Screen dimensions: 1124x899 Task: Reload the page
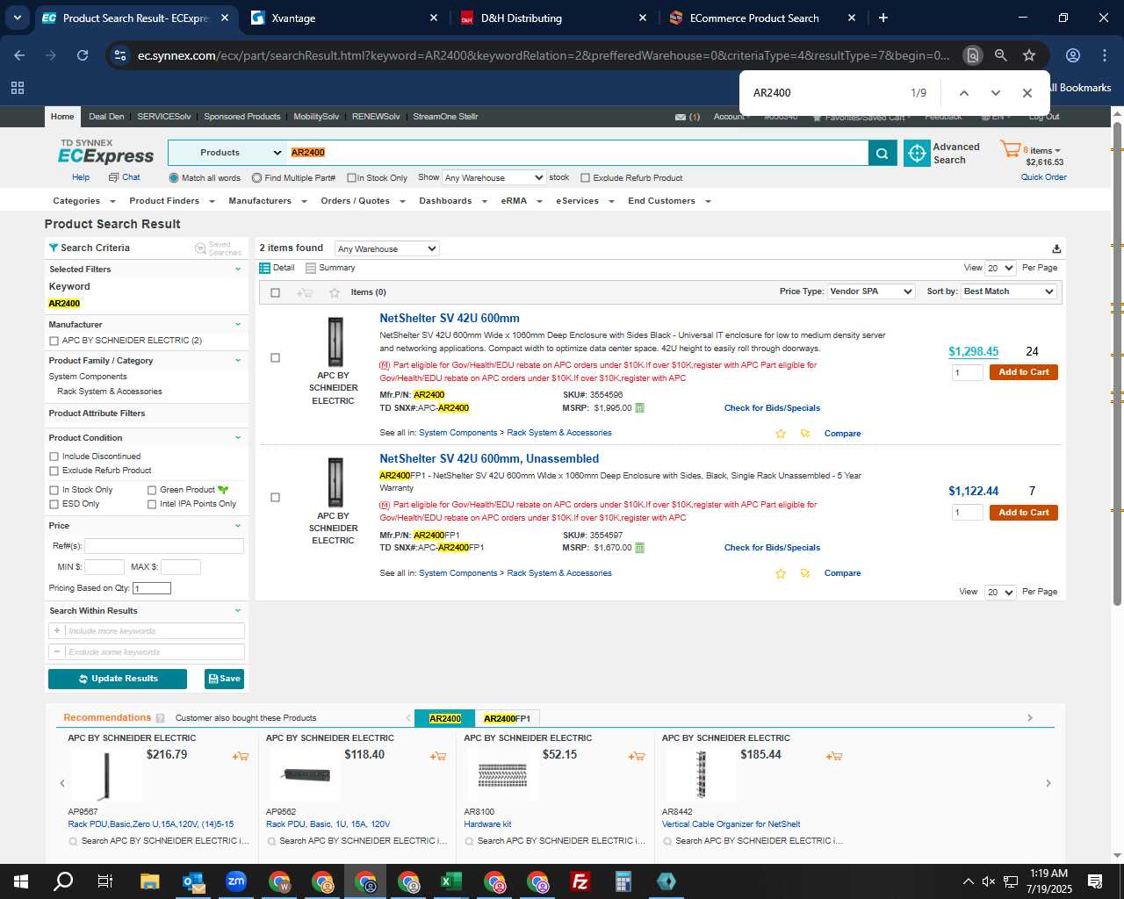click(x=83, y=55)
